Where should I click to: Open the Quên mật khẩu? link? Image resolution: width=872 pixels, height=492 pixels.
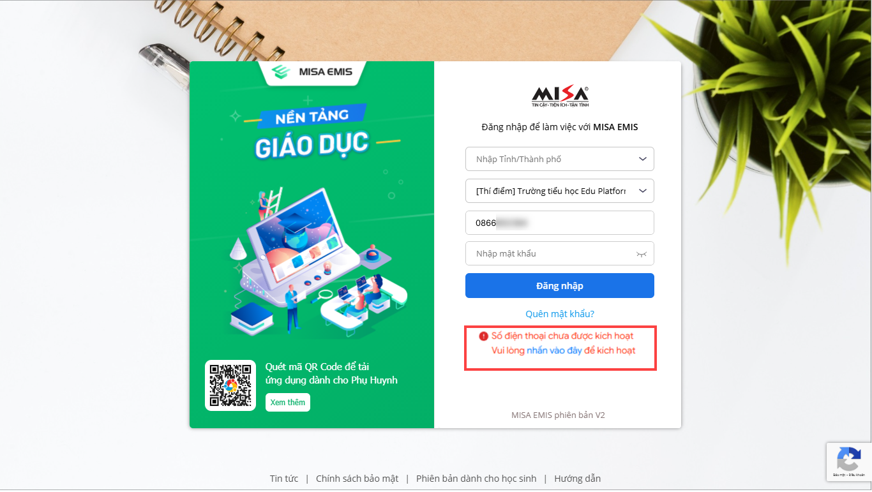click(x=560, y=314)
